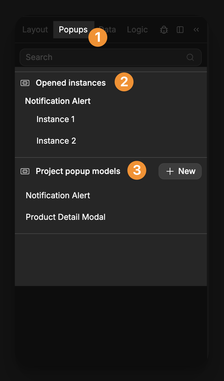224x381 pixels.
Task: Click the popup icon beside Opened instances
Action: 25,83
